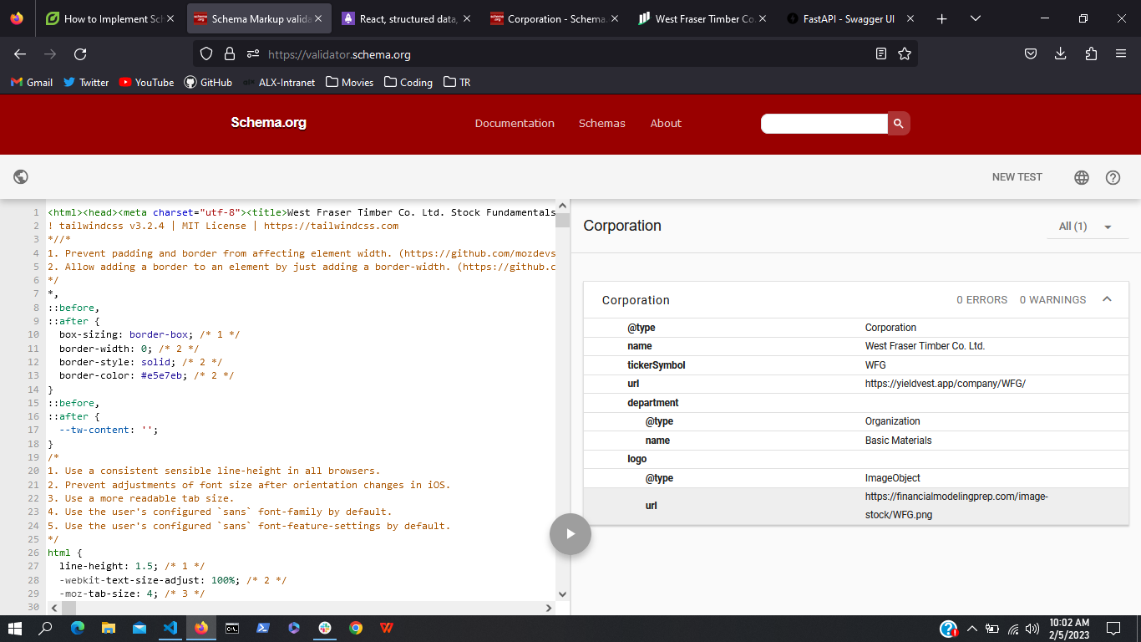Viewport: 1141px width, 642px height.
Task: Open Firefox View pinned icon
Action: point(18,18)
